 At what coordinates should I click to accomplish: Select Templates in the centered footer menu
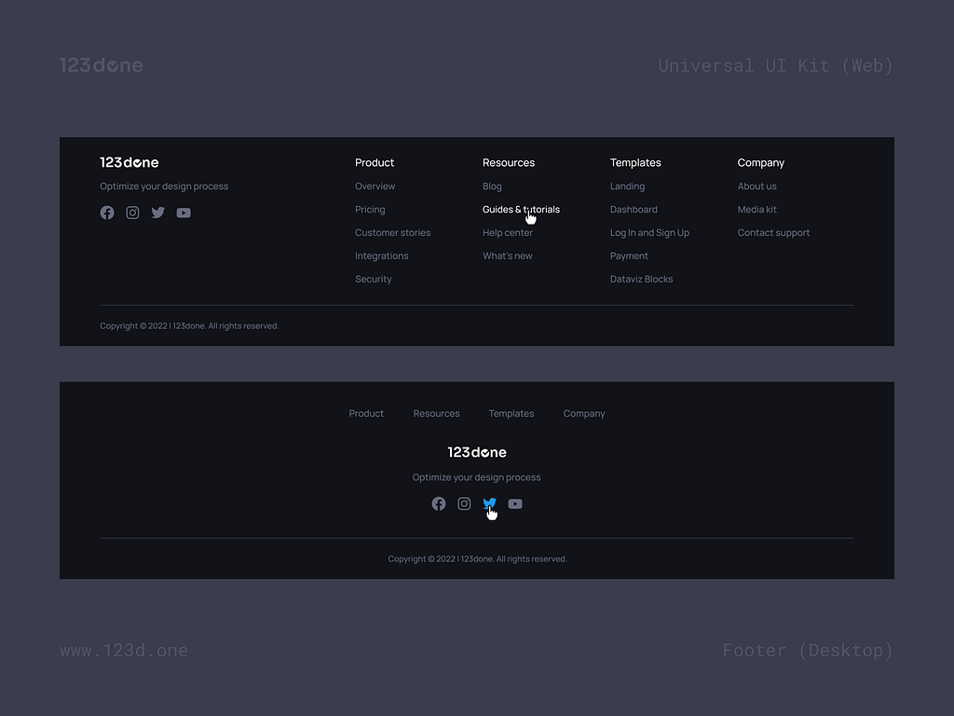tap(511, 413)
